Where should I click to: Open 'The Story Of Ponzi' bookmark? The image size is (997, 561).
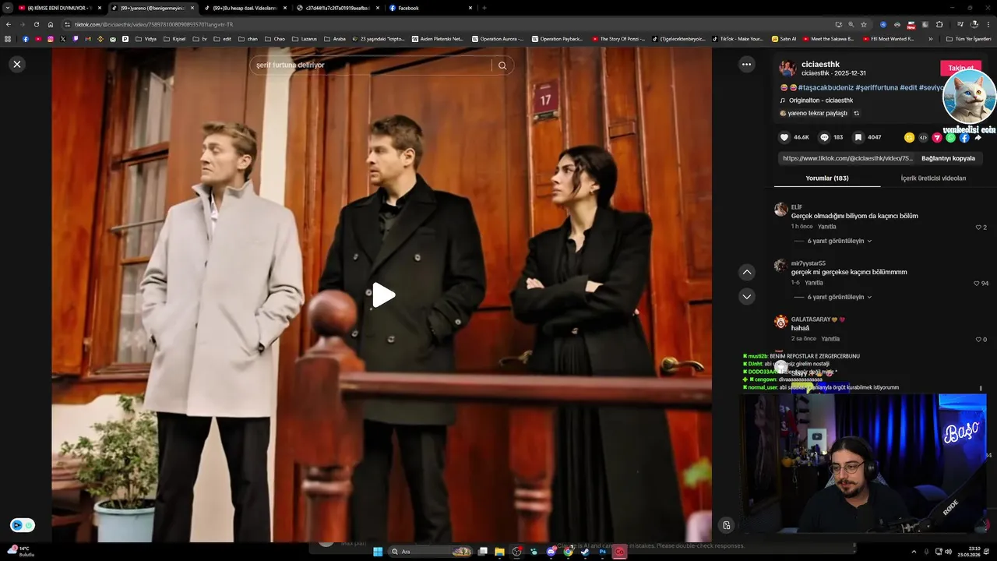(x=618, y=38)
